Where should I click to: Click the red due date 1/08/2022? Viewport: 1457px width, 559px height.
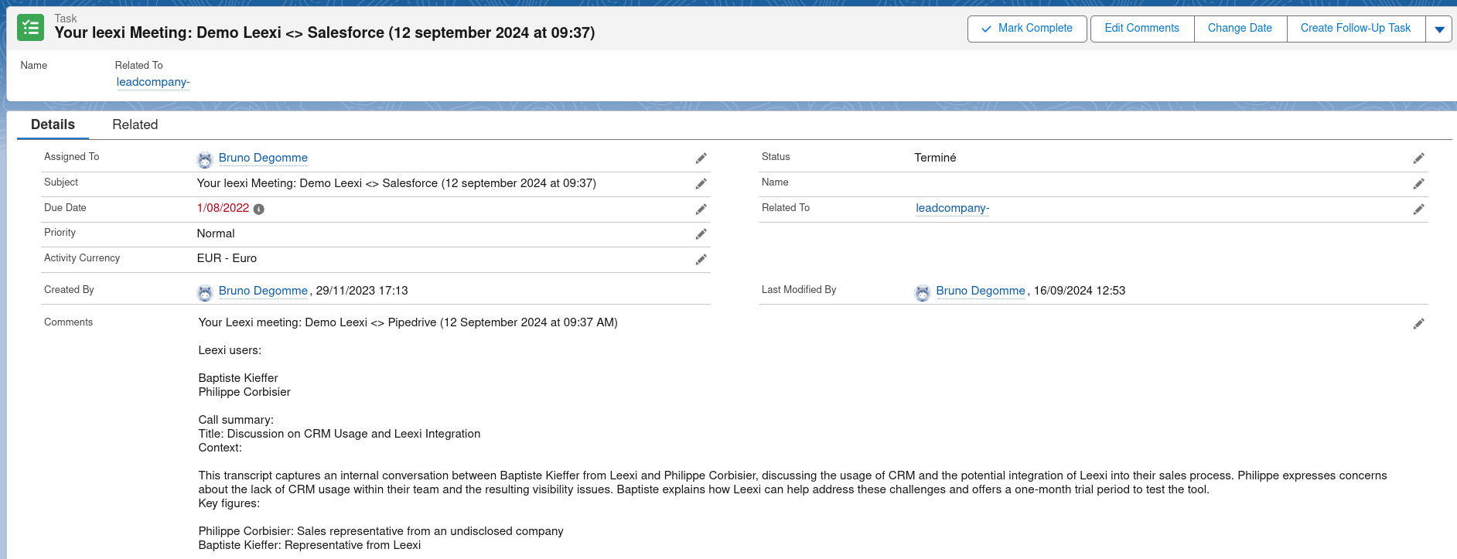coord(223,208)
